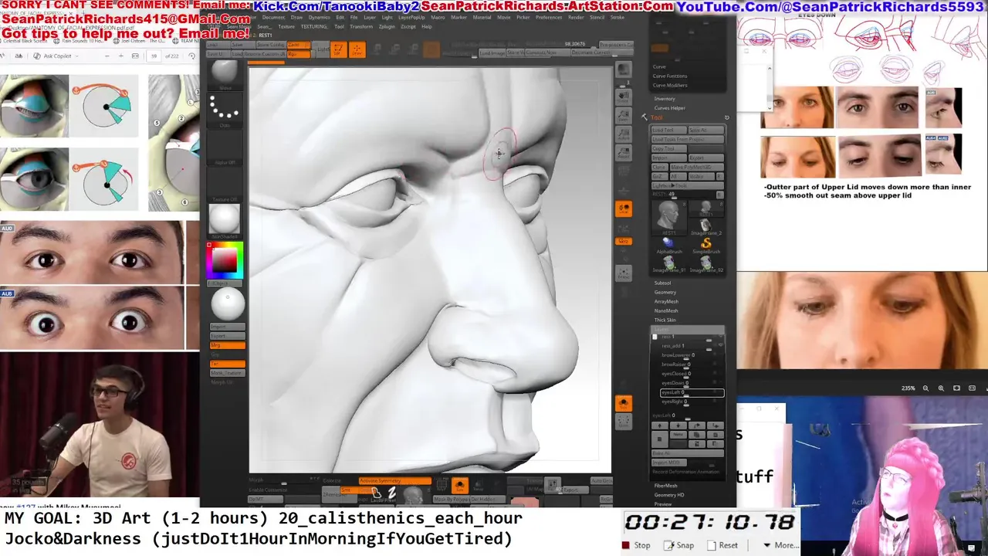Click the color picker square

225,261
